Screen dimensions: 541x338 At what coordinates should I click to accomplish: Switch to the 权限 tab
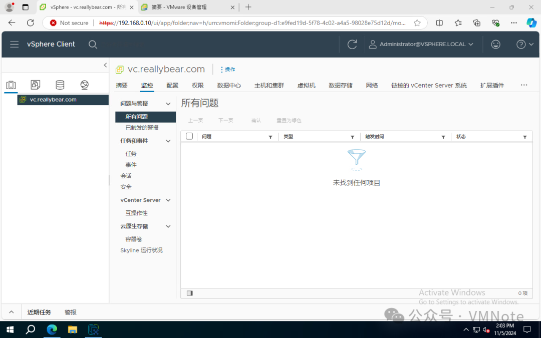click(x=198, y=85)
